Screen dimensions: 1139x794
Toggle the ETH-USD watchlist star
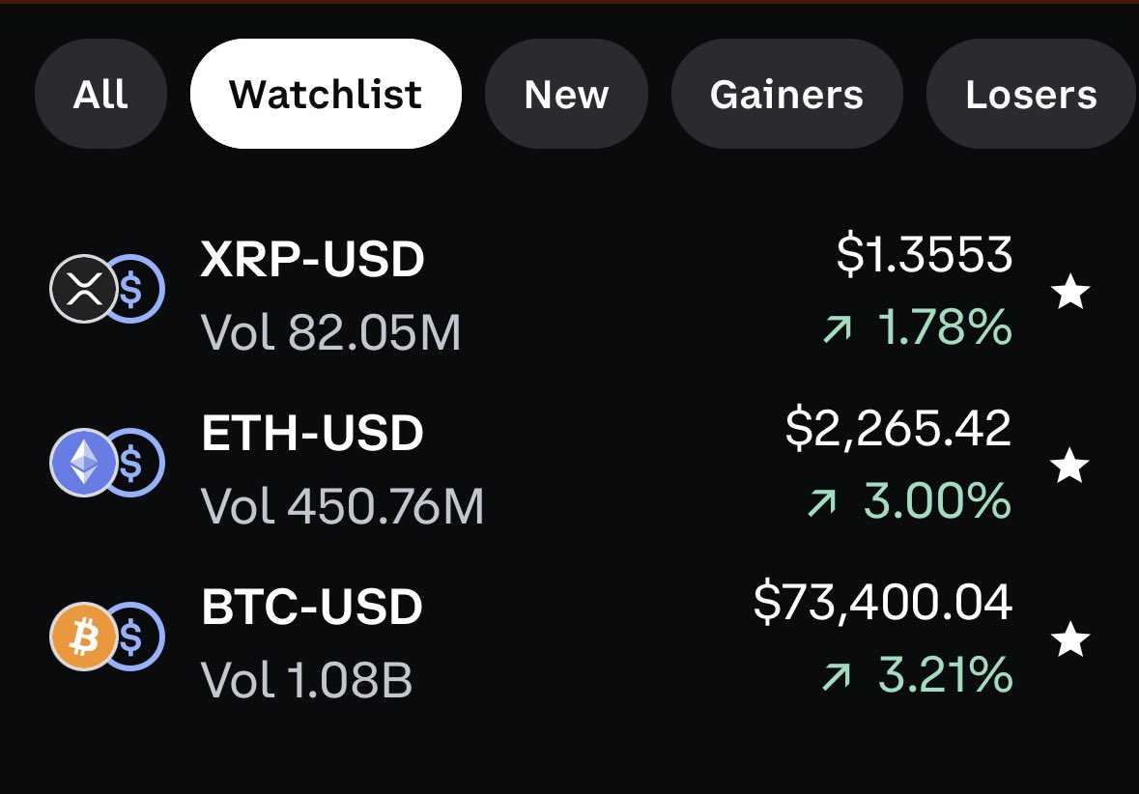tap(1070, 467)
